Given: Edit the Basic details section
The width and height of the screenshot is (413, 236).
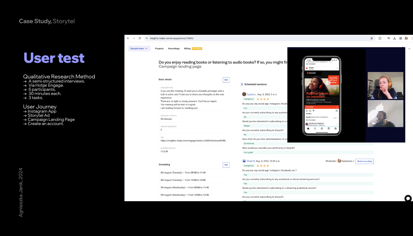Looking at the screenshot, I should (x=226, y=80).
